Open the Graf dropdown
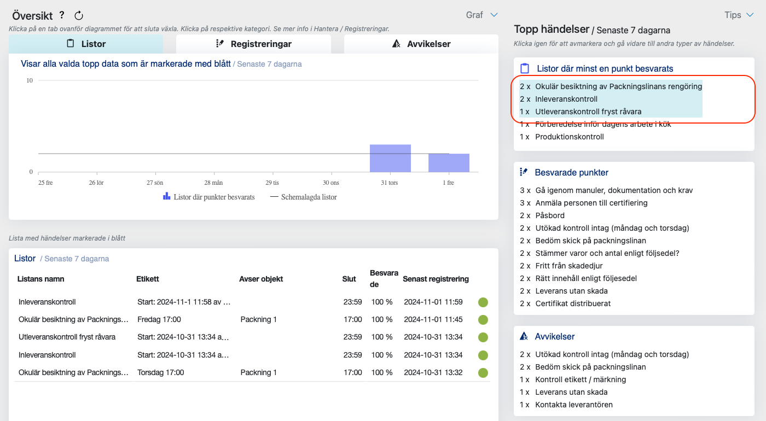 click(x=482, y=15)
